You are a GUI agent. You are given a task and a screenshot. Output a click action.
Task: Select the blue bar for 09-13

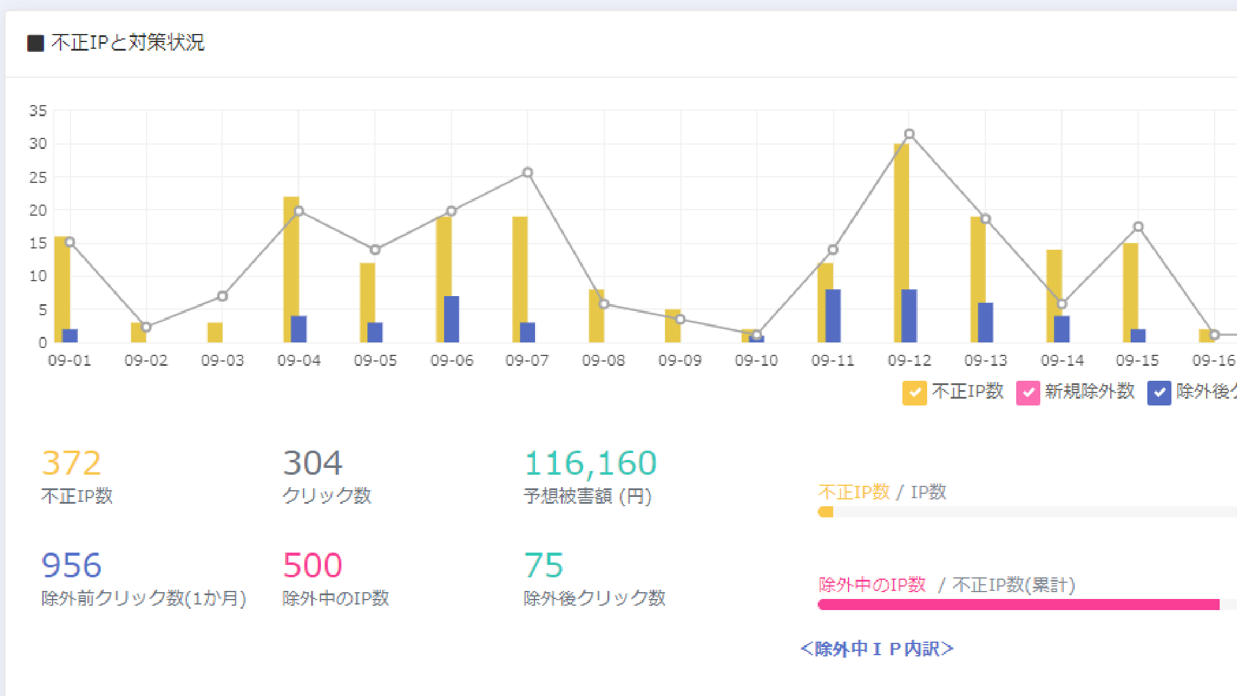click(985, 323)
